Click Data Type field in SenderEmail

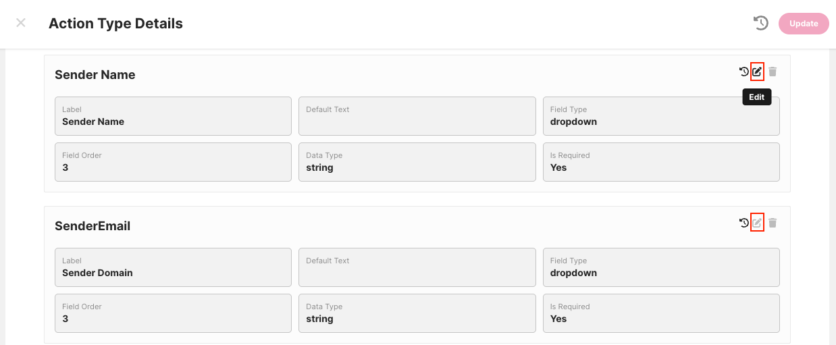pos(417,313)
